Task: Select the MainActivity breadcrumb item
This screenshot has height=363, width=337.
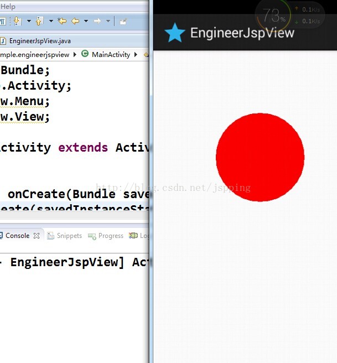Action: 111,55
